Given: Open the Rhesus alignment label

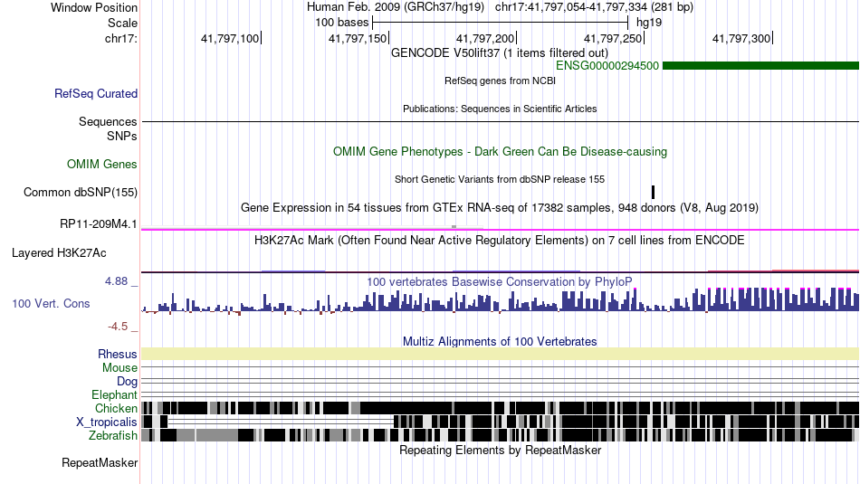Looking at the screenshot, I should click(x=118, y=354).
